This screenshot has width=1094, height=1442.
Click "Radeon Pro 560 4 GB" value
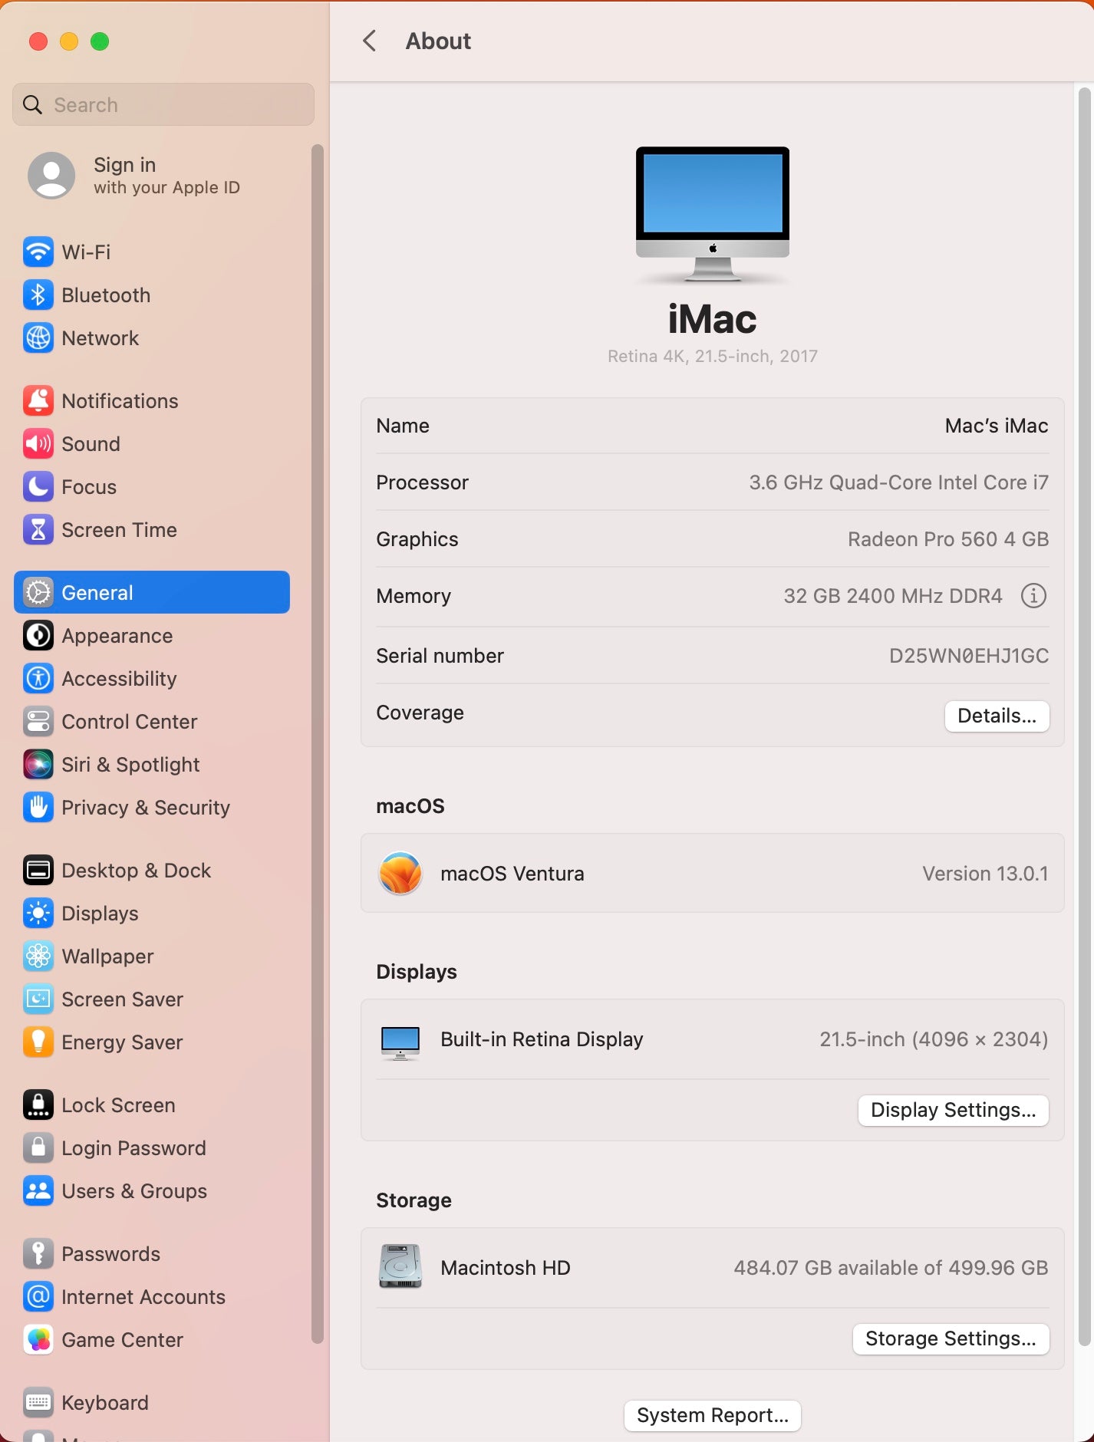(948, 539)
